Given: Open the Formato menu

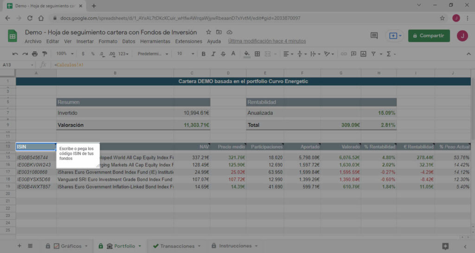Looking at the screenshot, I should click(108, 41).
